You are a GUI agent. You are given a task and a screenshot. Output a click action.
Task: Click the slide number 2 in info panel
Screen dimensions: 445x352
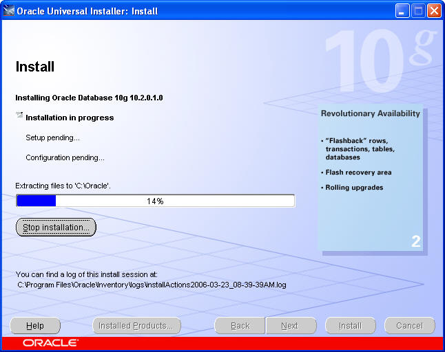point(415,241)
